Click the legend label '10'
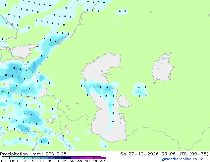The height and width of the screenshot is (162, 210). (41, 161)
